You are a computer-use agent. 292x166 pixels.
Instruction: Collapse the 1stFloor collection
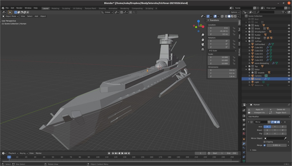click(246, 41)
